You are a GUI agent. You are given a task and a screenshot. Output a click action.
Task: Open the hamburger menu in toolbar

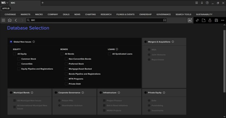click(3, 20)
